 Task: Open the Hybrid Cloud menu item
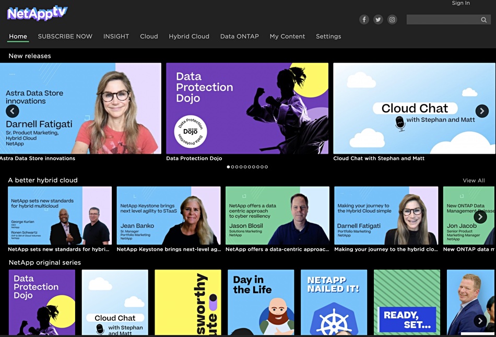(189, 37)
